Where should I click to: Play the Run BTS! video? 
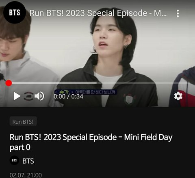[x=17, y=96]
